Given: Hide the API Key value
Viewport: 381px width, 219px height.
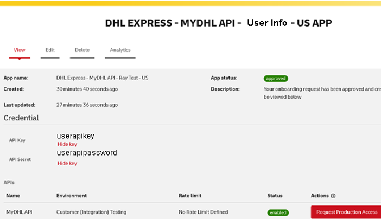Looking at the screenshot, I should (x=67, y=144).
